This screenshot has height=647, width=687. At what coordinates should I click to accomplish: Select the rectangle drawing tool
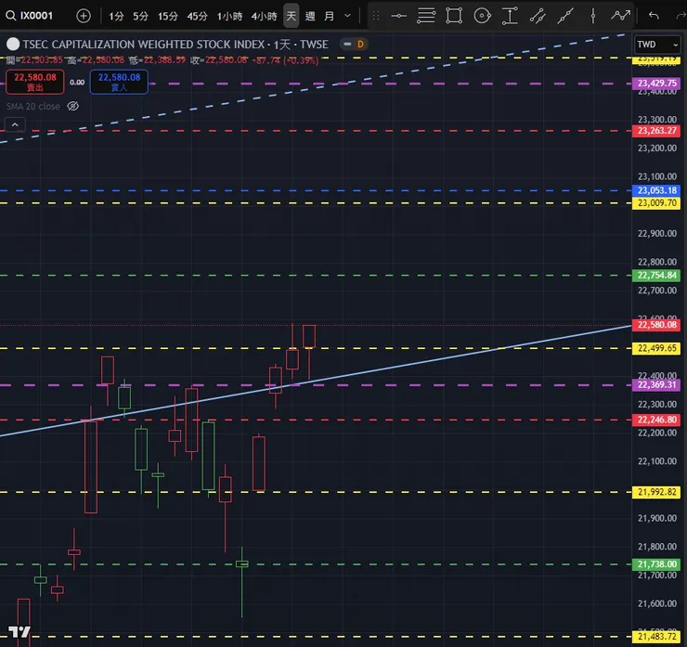pos(454,16)
